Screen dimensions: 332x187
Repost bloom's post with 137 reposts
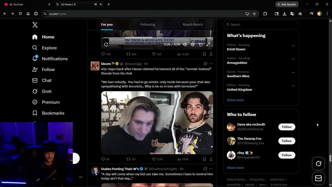click(x=131, y=159)
